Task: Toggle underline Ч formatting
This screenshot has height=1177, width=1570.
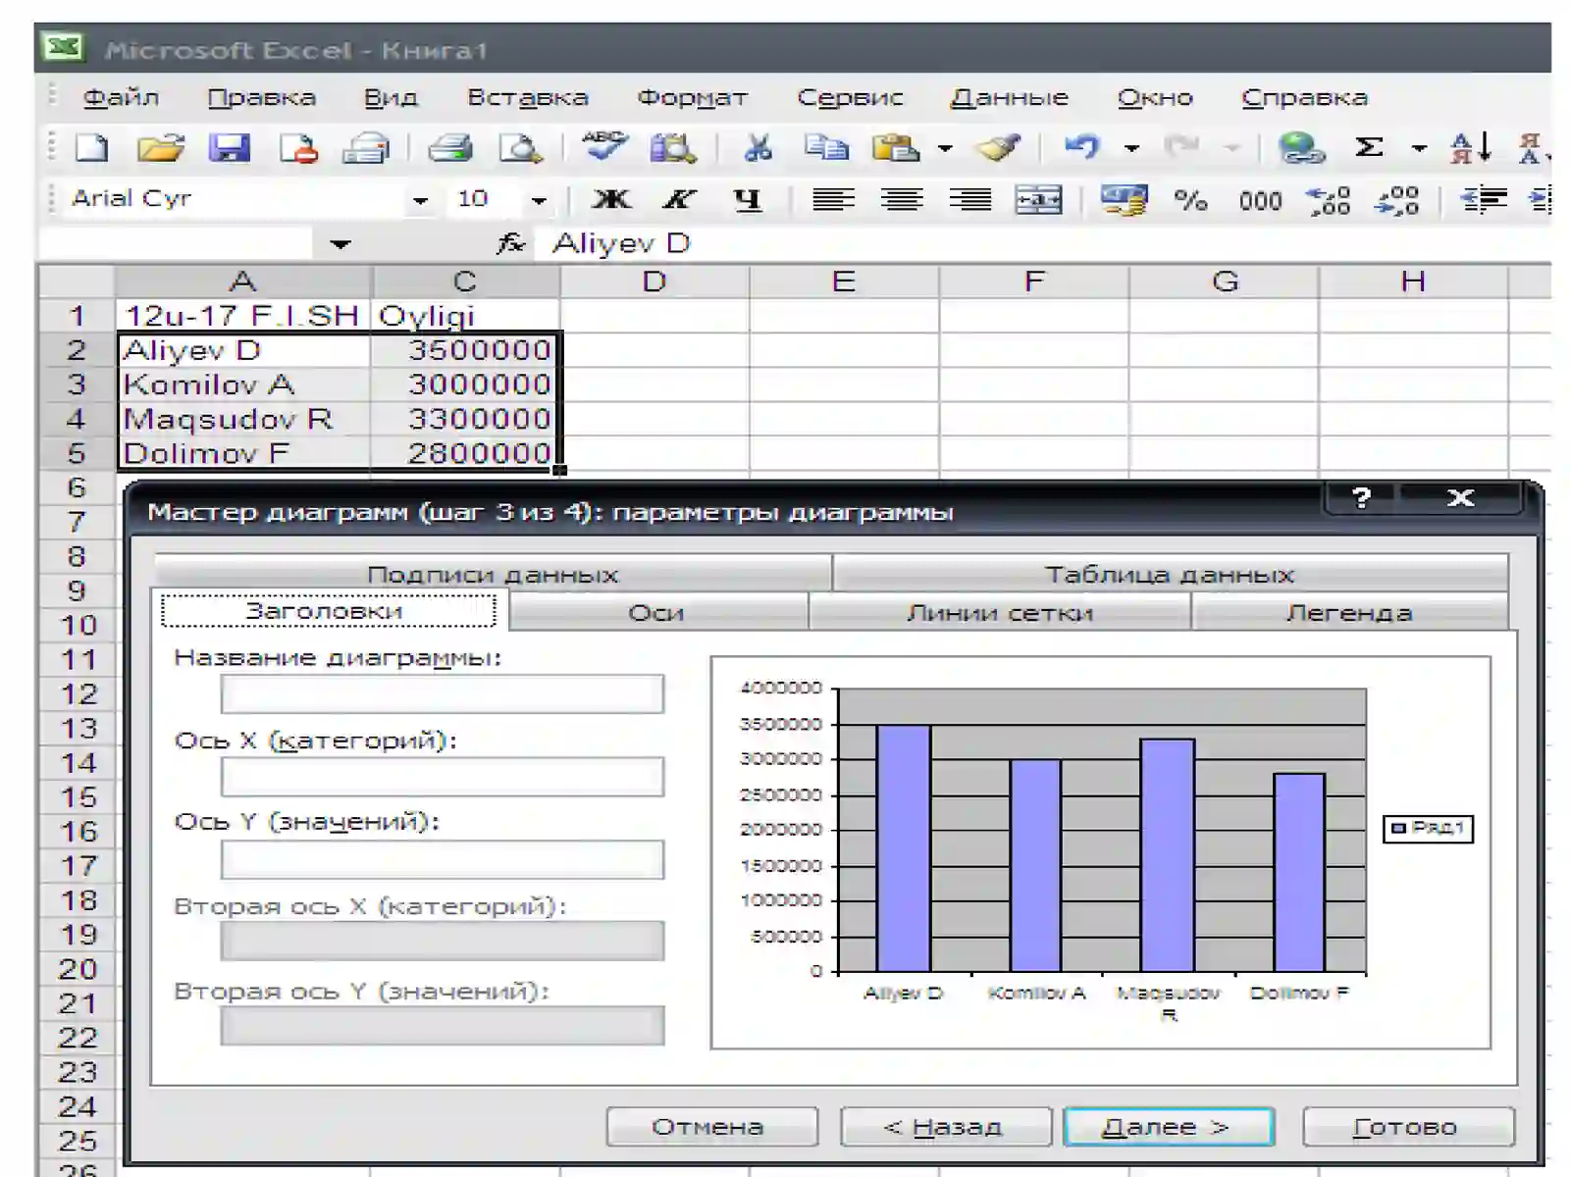Action: click(748, 200)
